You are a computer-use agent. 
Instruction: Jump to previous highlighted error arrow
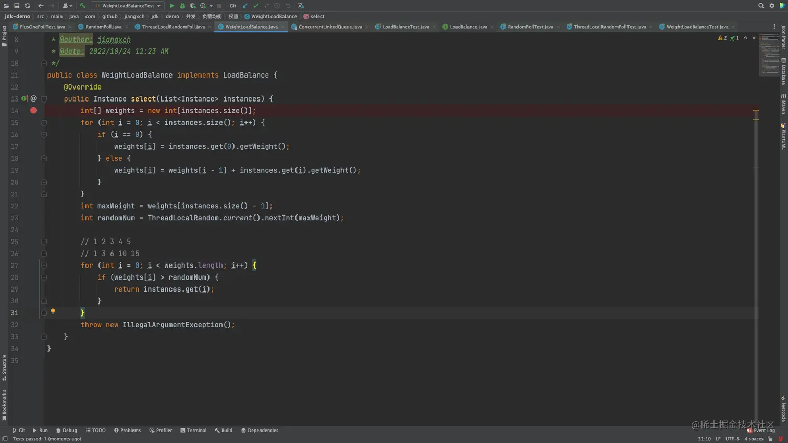pyautogui.click(x=745, y=38)
